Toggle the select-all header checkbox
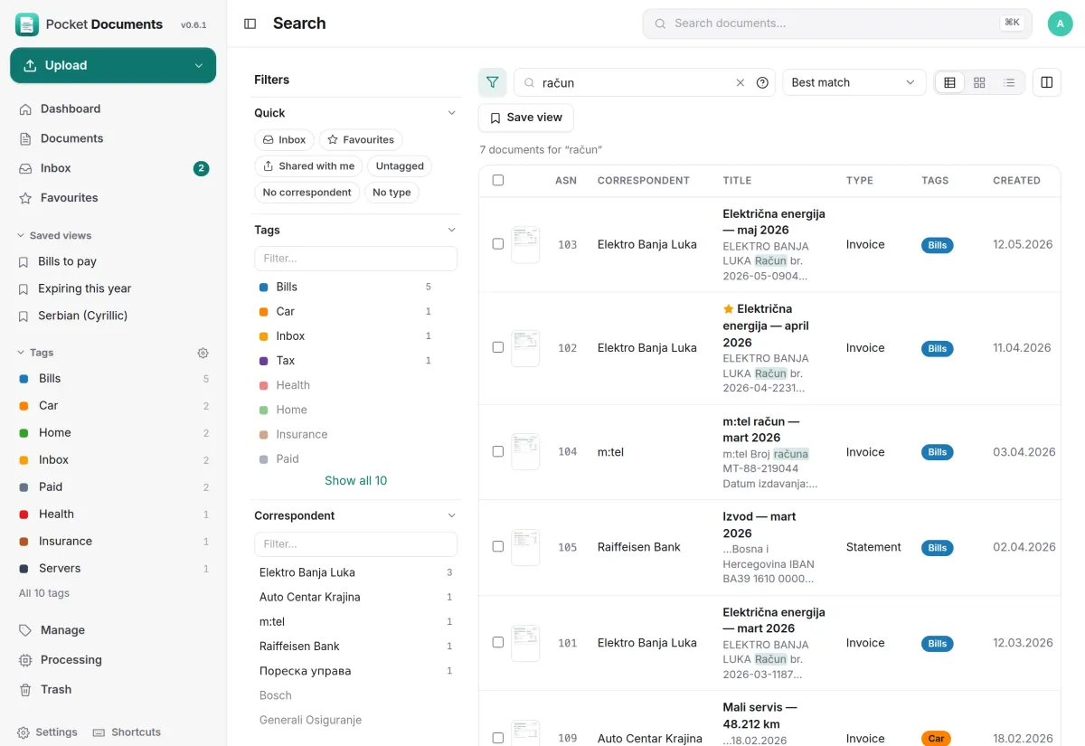Screen dimensions: 1085x746 (x=498, y=180)
